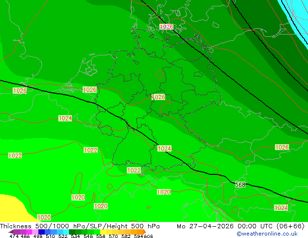
Task: Click the legend value 546
Action: tap(88, 236)
